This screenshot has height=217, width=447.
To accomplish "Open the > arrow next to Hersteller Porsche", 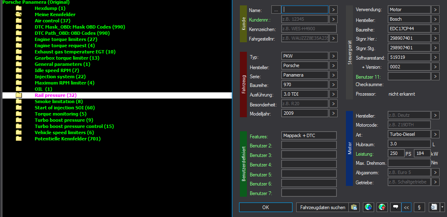I will pos(333,65).
